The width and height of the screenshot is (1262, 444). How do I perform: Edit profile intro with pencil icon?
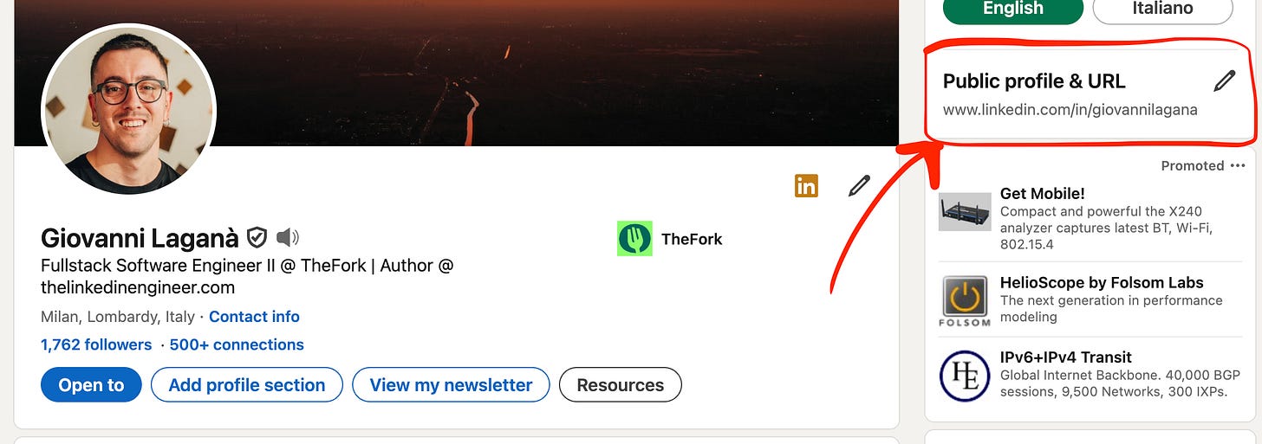(858, 185)
